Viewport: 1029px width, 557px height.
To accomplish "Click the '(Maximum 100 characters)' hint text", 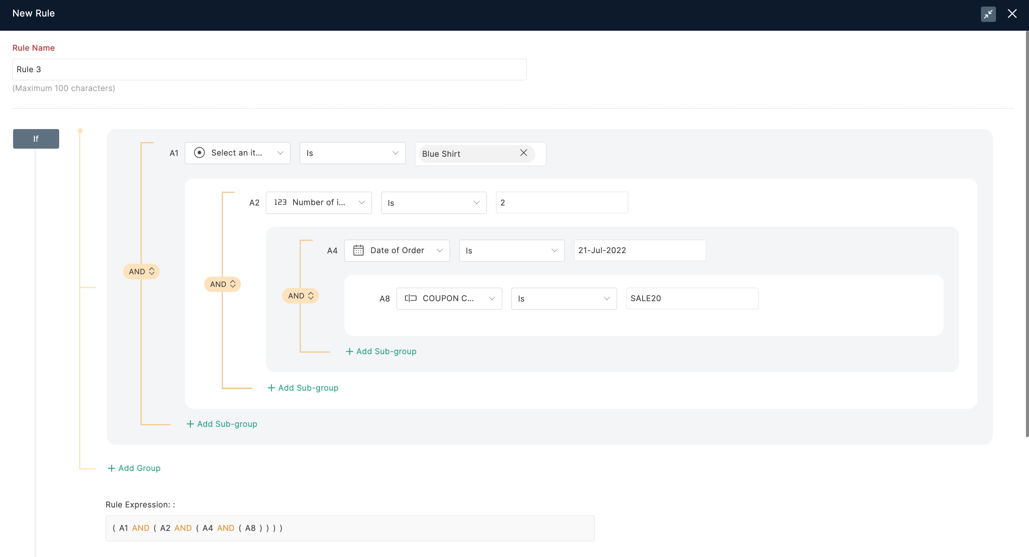I will point(63,88).
